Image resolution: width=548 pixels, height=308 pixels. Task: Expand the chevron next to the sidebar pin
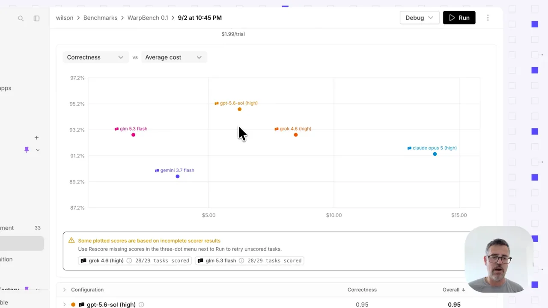(38, 150)
